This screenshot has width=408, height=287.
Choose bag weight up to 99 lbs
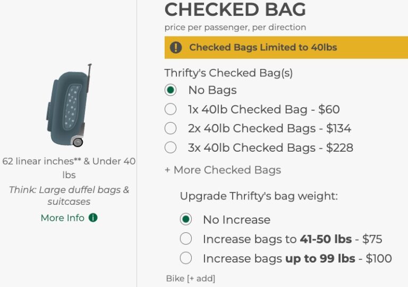[185, 258]
